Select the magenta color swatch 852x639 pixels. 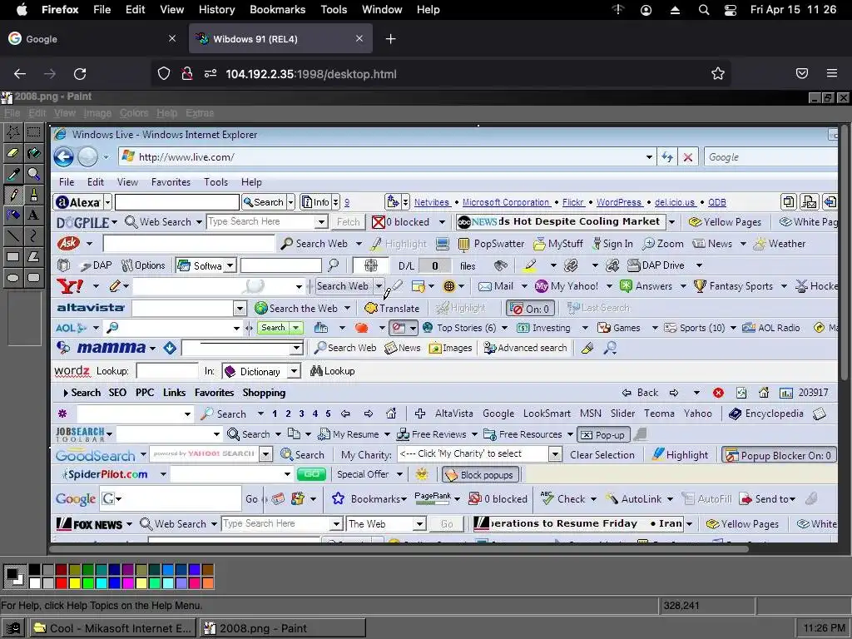pyautogui.click(x=127, y=583)
